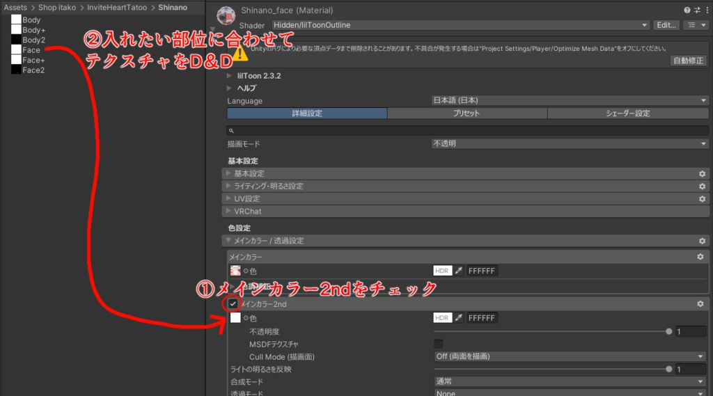713x396 pixels.
Task: Go to Shop itako breadcrumb folder
Action: click(x=57, y=7)
